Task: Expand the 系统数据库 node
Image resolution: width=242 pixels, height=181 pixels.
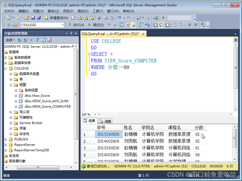Action: click(6, 58)
